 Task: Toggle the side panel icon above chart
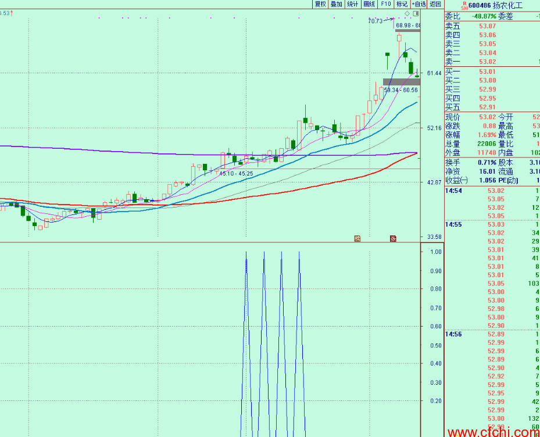(416, 14)
